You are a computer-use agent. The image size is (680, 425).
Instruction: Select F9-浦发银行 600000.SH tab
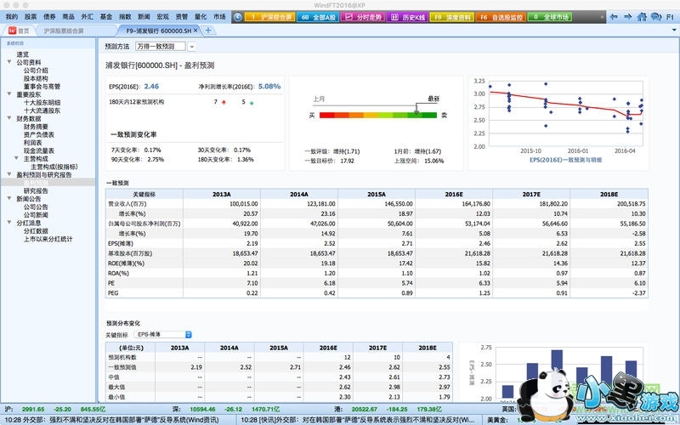(159, 31)
